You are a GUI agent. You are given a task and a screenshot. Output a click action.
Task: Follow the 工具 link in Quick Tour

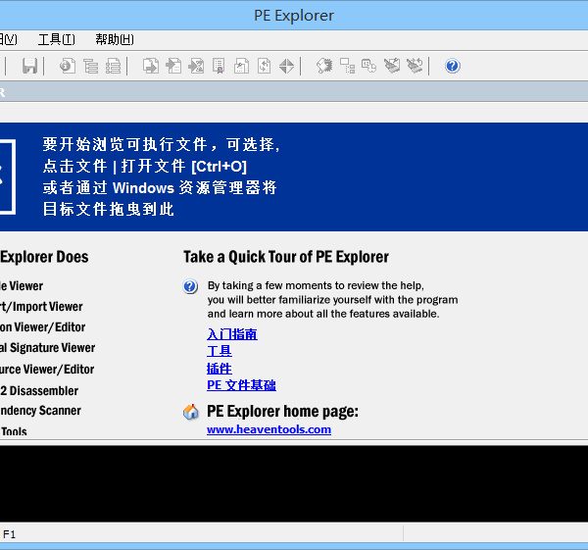pyautogui.click(x=220, y=351)
